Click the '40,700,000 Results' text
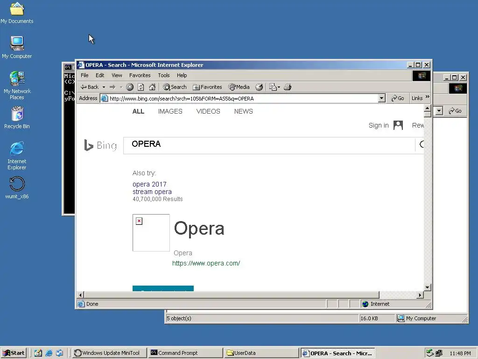Image resolution: width=478 pixels, height=359 pixels. 158,199
